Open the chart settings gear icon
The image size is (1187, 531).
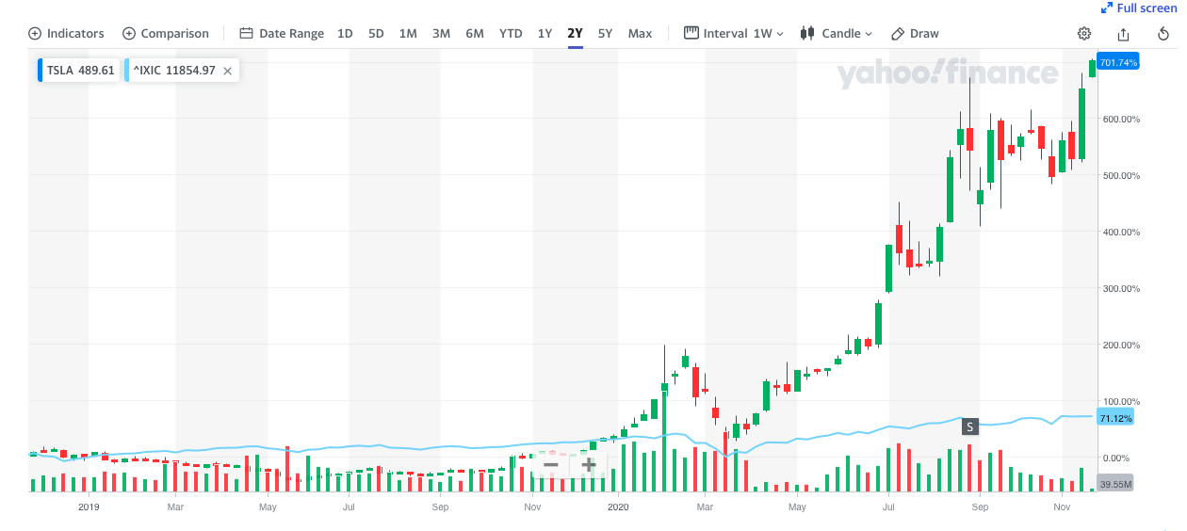pyautogui.click(x=1084, y=34)
